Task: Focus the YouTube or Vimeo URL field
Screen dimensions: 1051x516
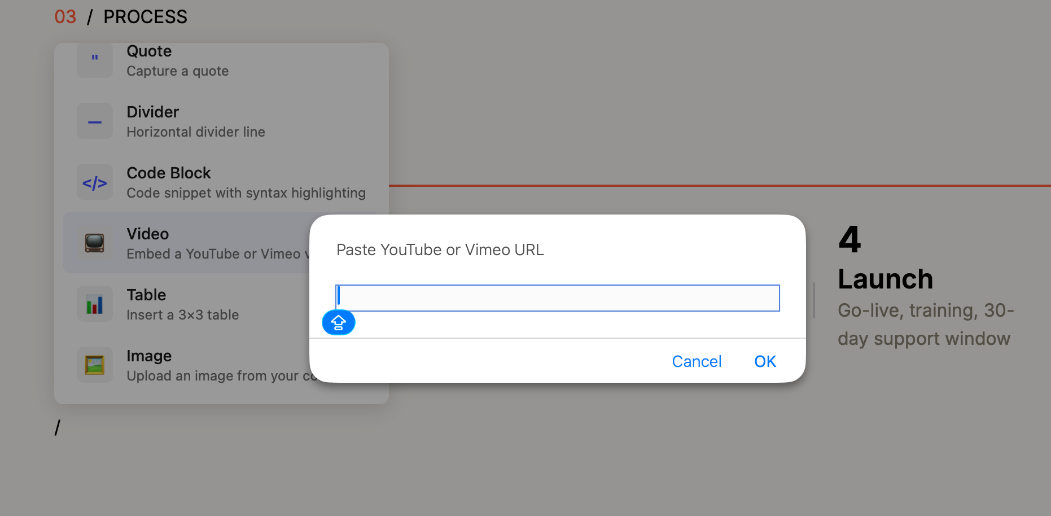Action: tap(558, 298)
